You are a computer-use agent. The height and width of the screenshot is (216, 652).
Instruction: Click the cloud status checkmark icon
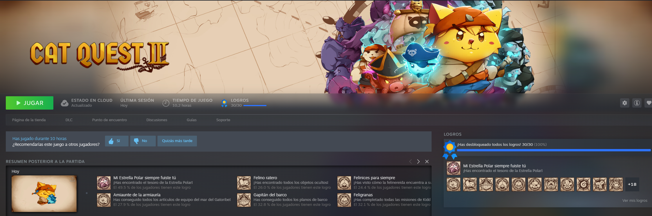[x=64, y=103]
